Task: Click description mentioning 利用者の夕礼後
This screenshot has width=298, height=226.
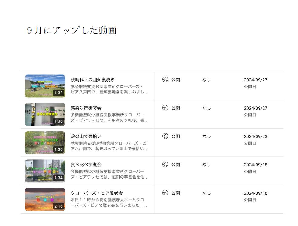Action: click(x=109, y=117)
